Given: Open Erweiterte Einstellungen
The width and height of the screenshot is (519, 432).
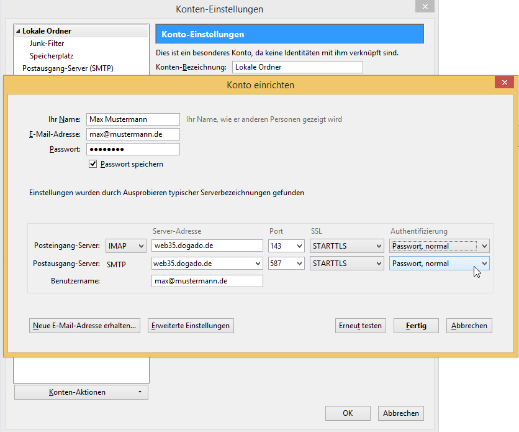Looking at the screenshot, I should pyautogui.click(x=190, y=325).
